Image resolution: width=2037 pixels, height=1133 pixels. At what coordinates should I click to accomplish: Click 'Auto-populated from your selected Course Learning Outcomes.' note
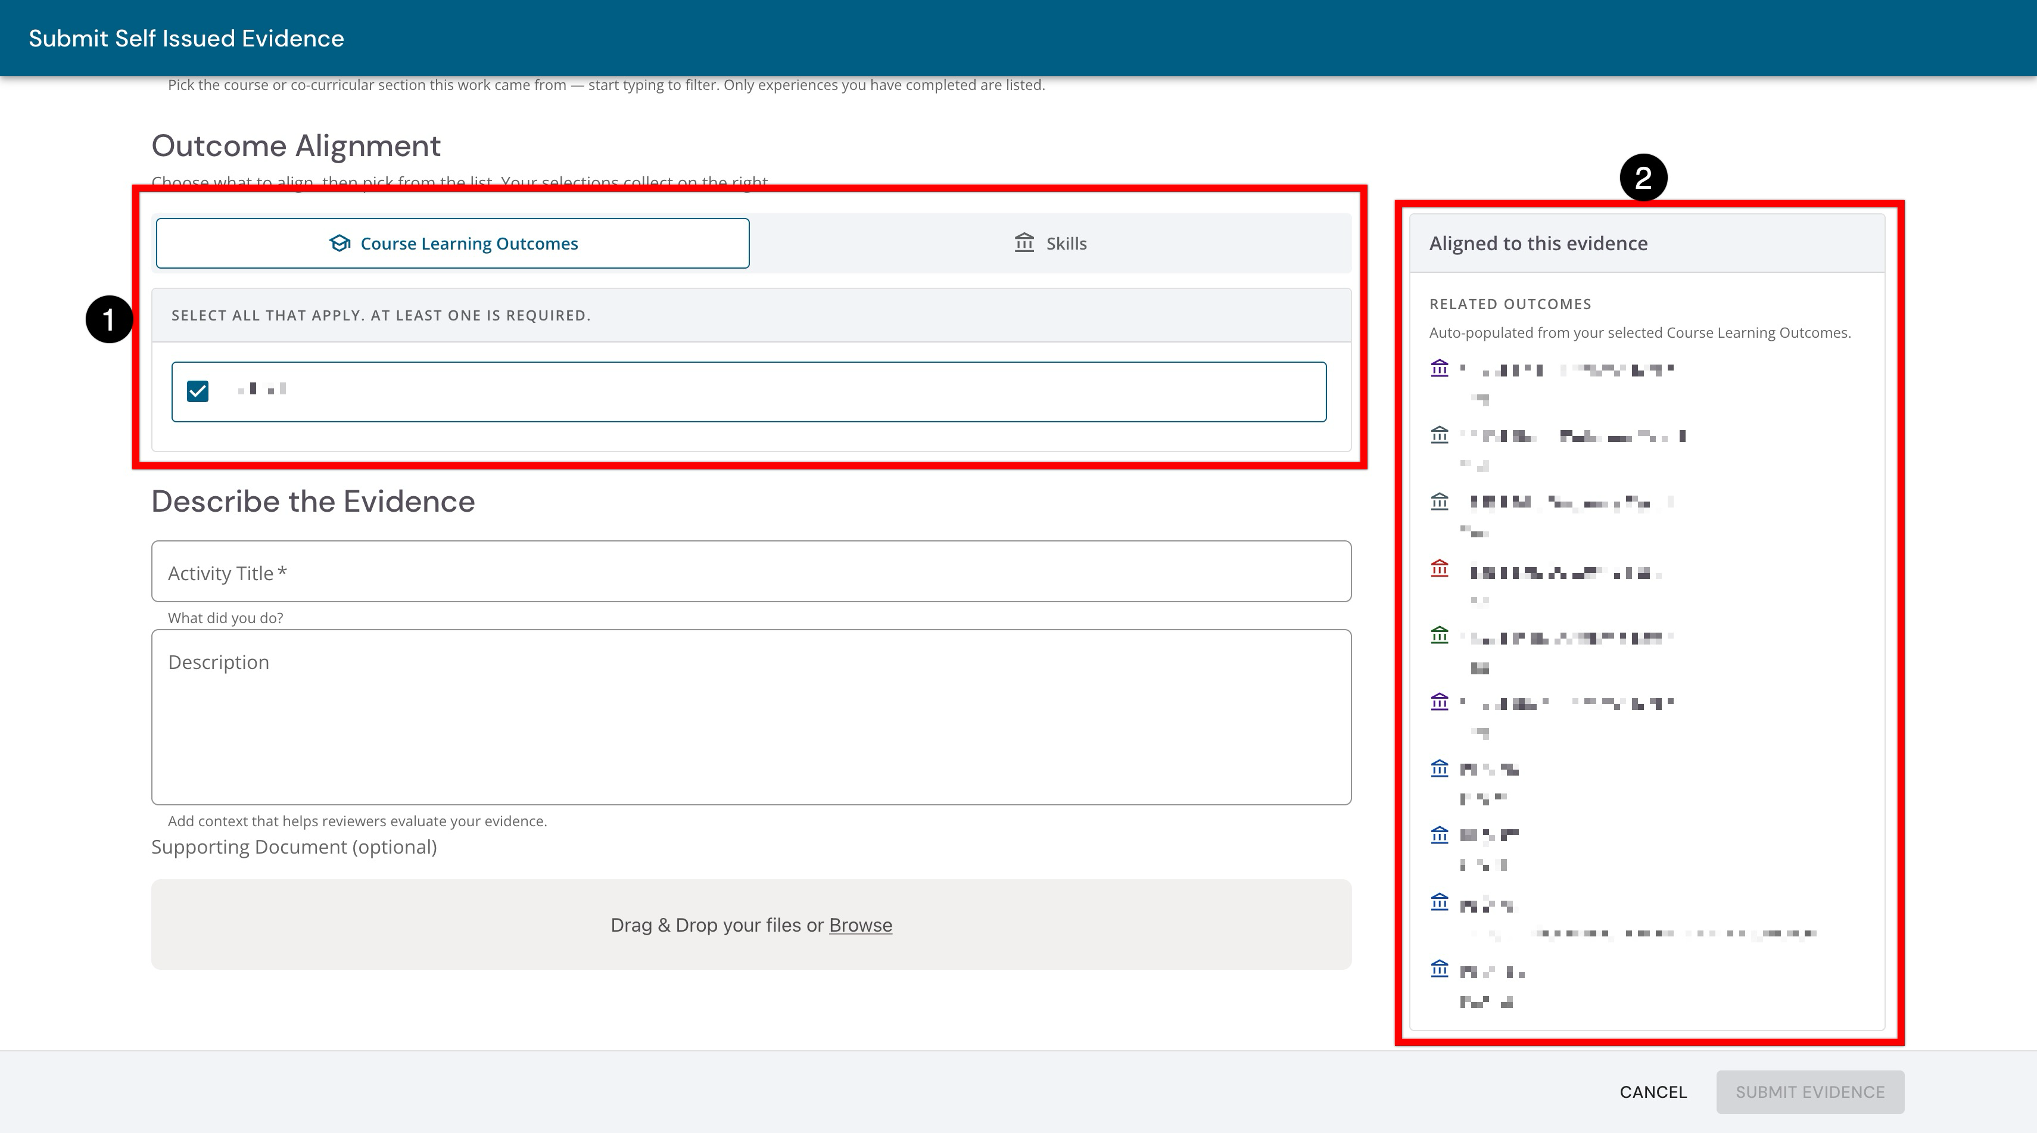point(1640,333)
